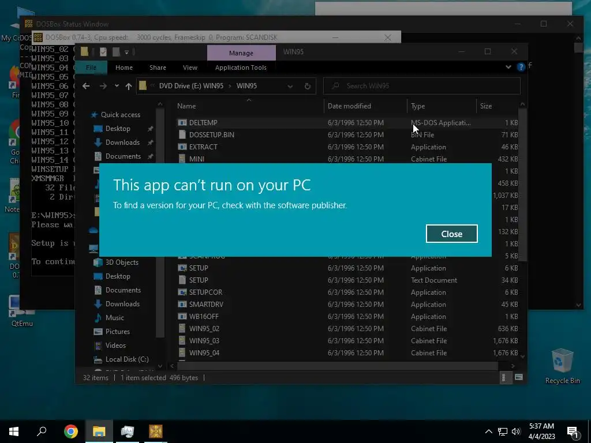Open pinned Downloads under Quick access

[x=122, y=142]
